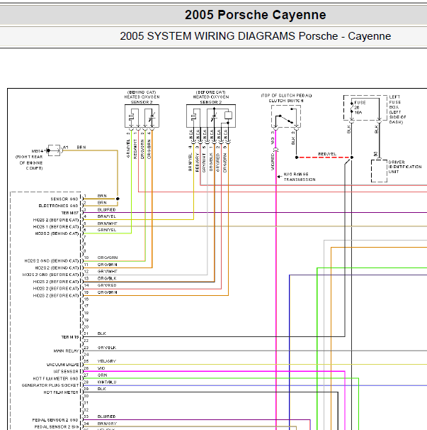Select the "PEDAL SENSOR 2 SIG" label
The width and height of the screenshot is (427, 430).
click(57, 426)
